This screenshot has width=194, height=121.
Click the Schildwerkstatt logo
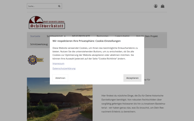47,22
